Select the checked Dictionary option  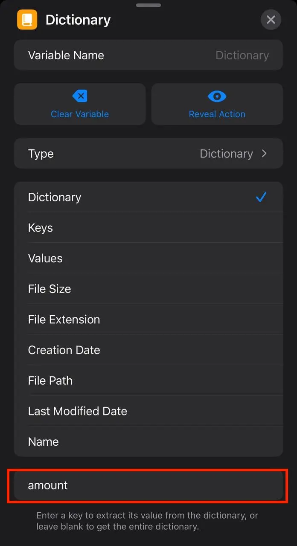[x=148, y=197]
